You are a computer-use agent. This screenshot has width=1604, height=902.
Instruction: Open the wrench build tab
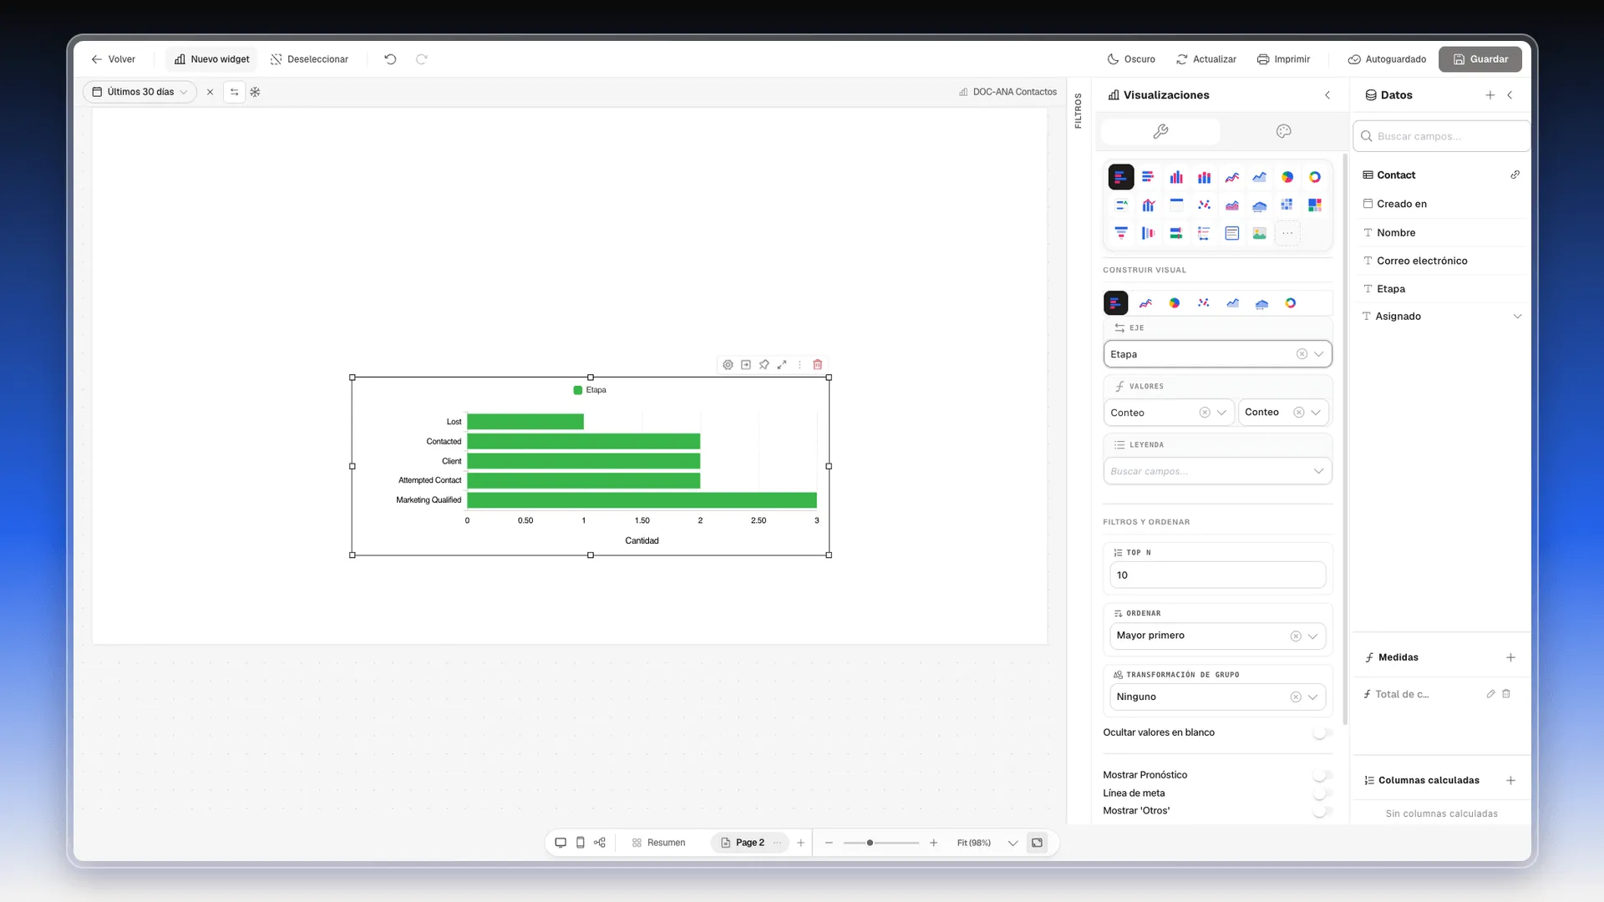[x=1160, y=131]
